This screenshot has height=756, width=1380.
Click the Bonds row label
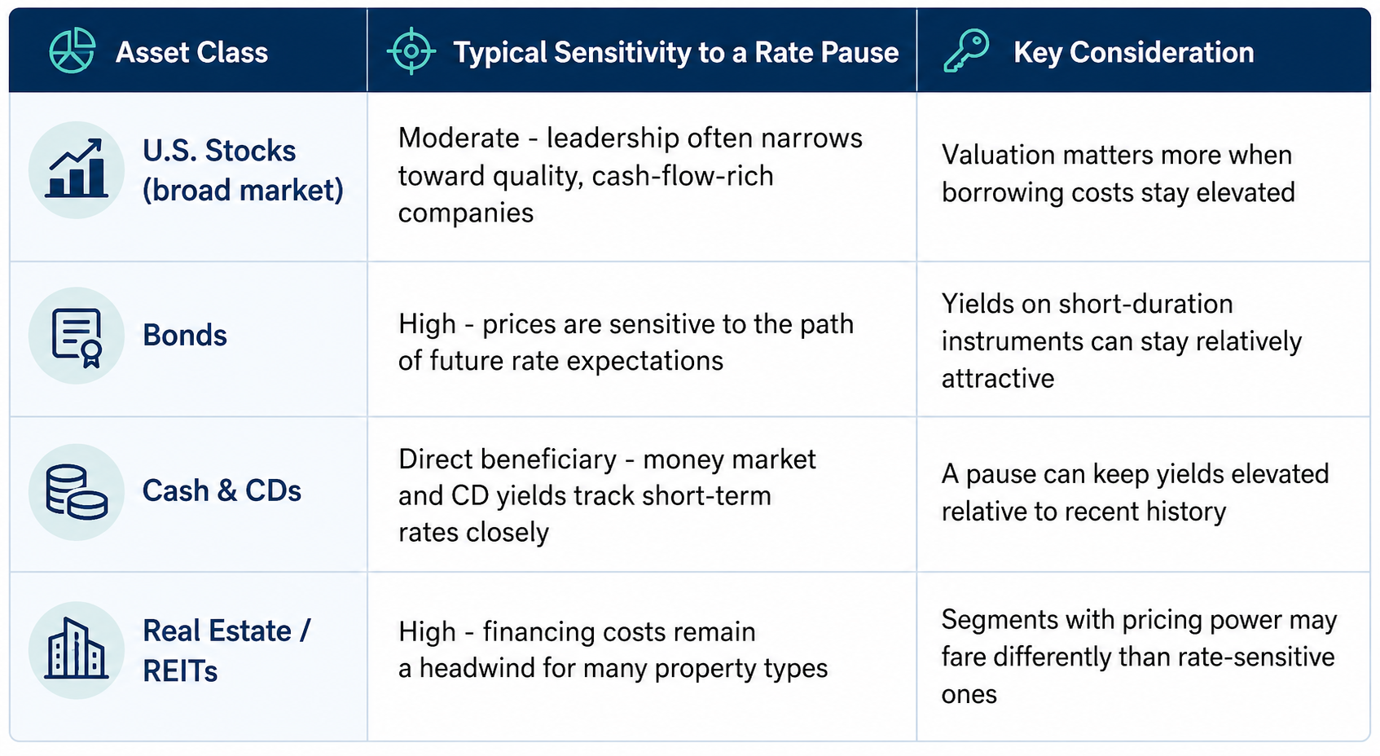185,335
